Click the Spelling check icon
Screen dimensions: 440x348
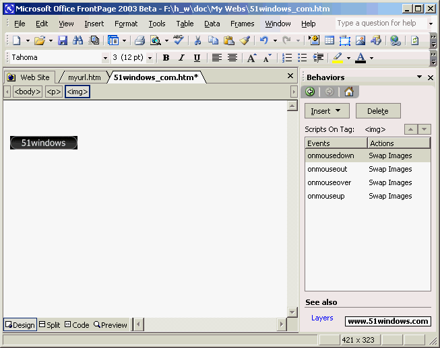[x=178, y=41]
